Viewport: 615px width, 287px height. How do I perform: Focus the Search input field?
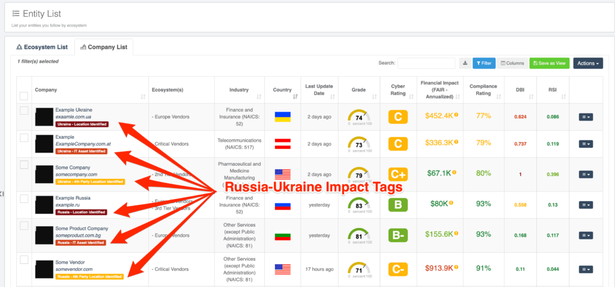click(426, 63)
